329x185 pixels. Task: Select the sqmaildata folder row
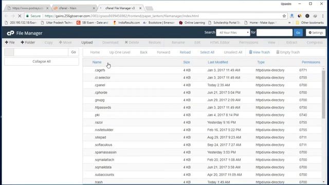pos(202,167)
